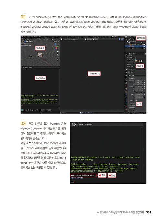Expand the Relations panel in Properties
This screenshot has width=162, height=222.
[x=132, y=103]
